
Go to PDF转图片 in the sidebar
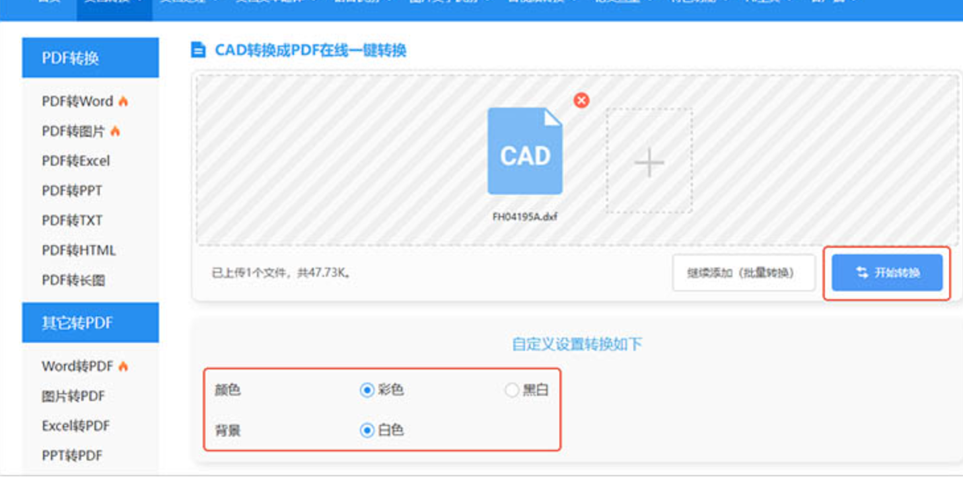[x=73, y=131]
